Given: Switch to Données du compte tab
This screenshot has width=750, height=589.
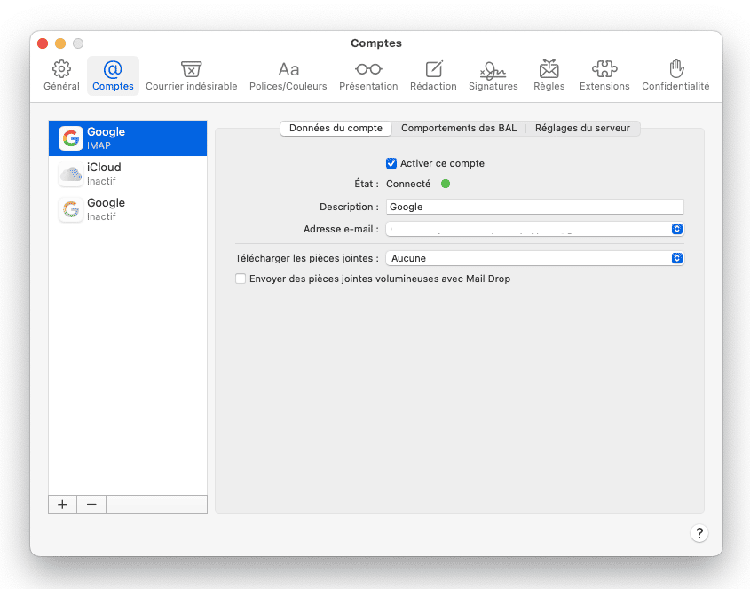Looking at the screenshot, I should (336, 128).
